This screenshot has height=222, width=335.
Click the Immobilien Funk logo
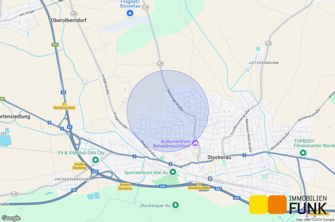[x=288, y=204]
